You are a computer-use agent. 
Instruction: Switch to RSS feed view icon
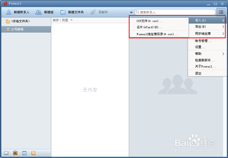click(x=33, y=153)
